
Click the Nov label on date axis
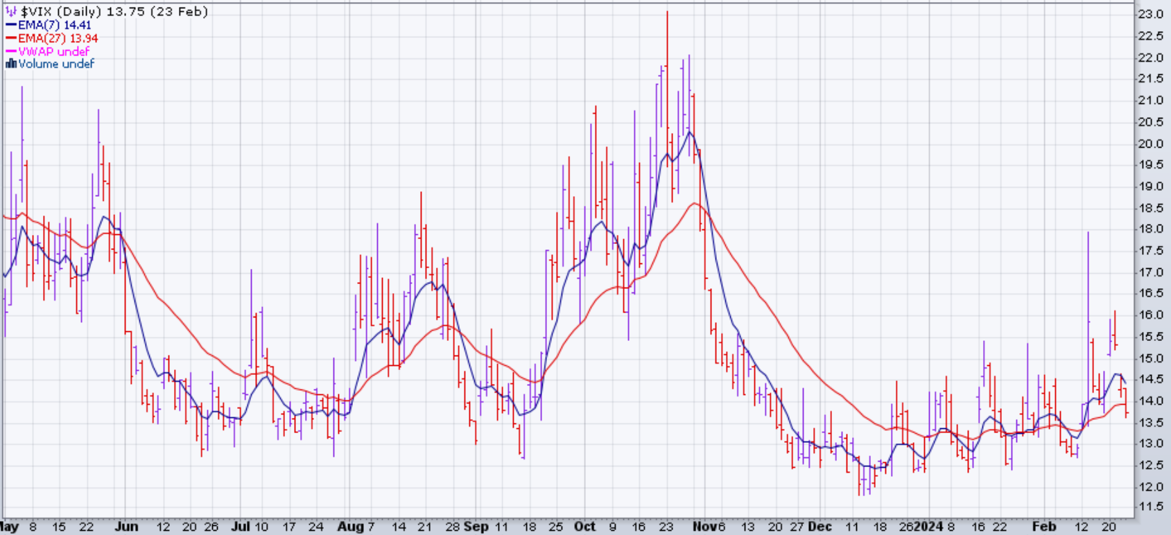704,527
